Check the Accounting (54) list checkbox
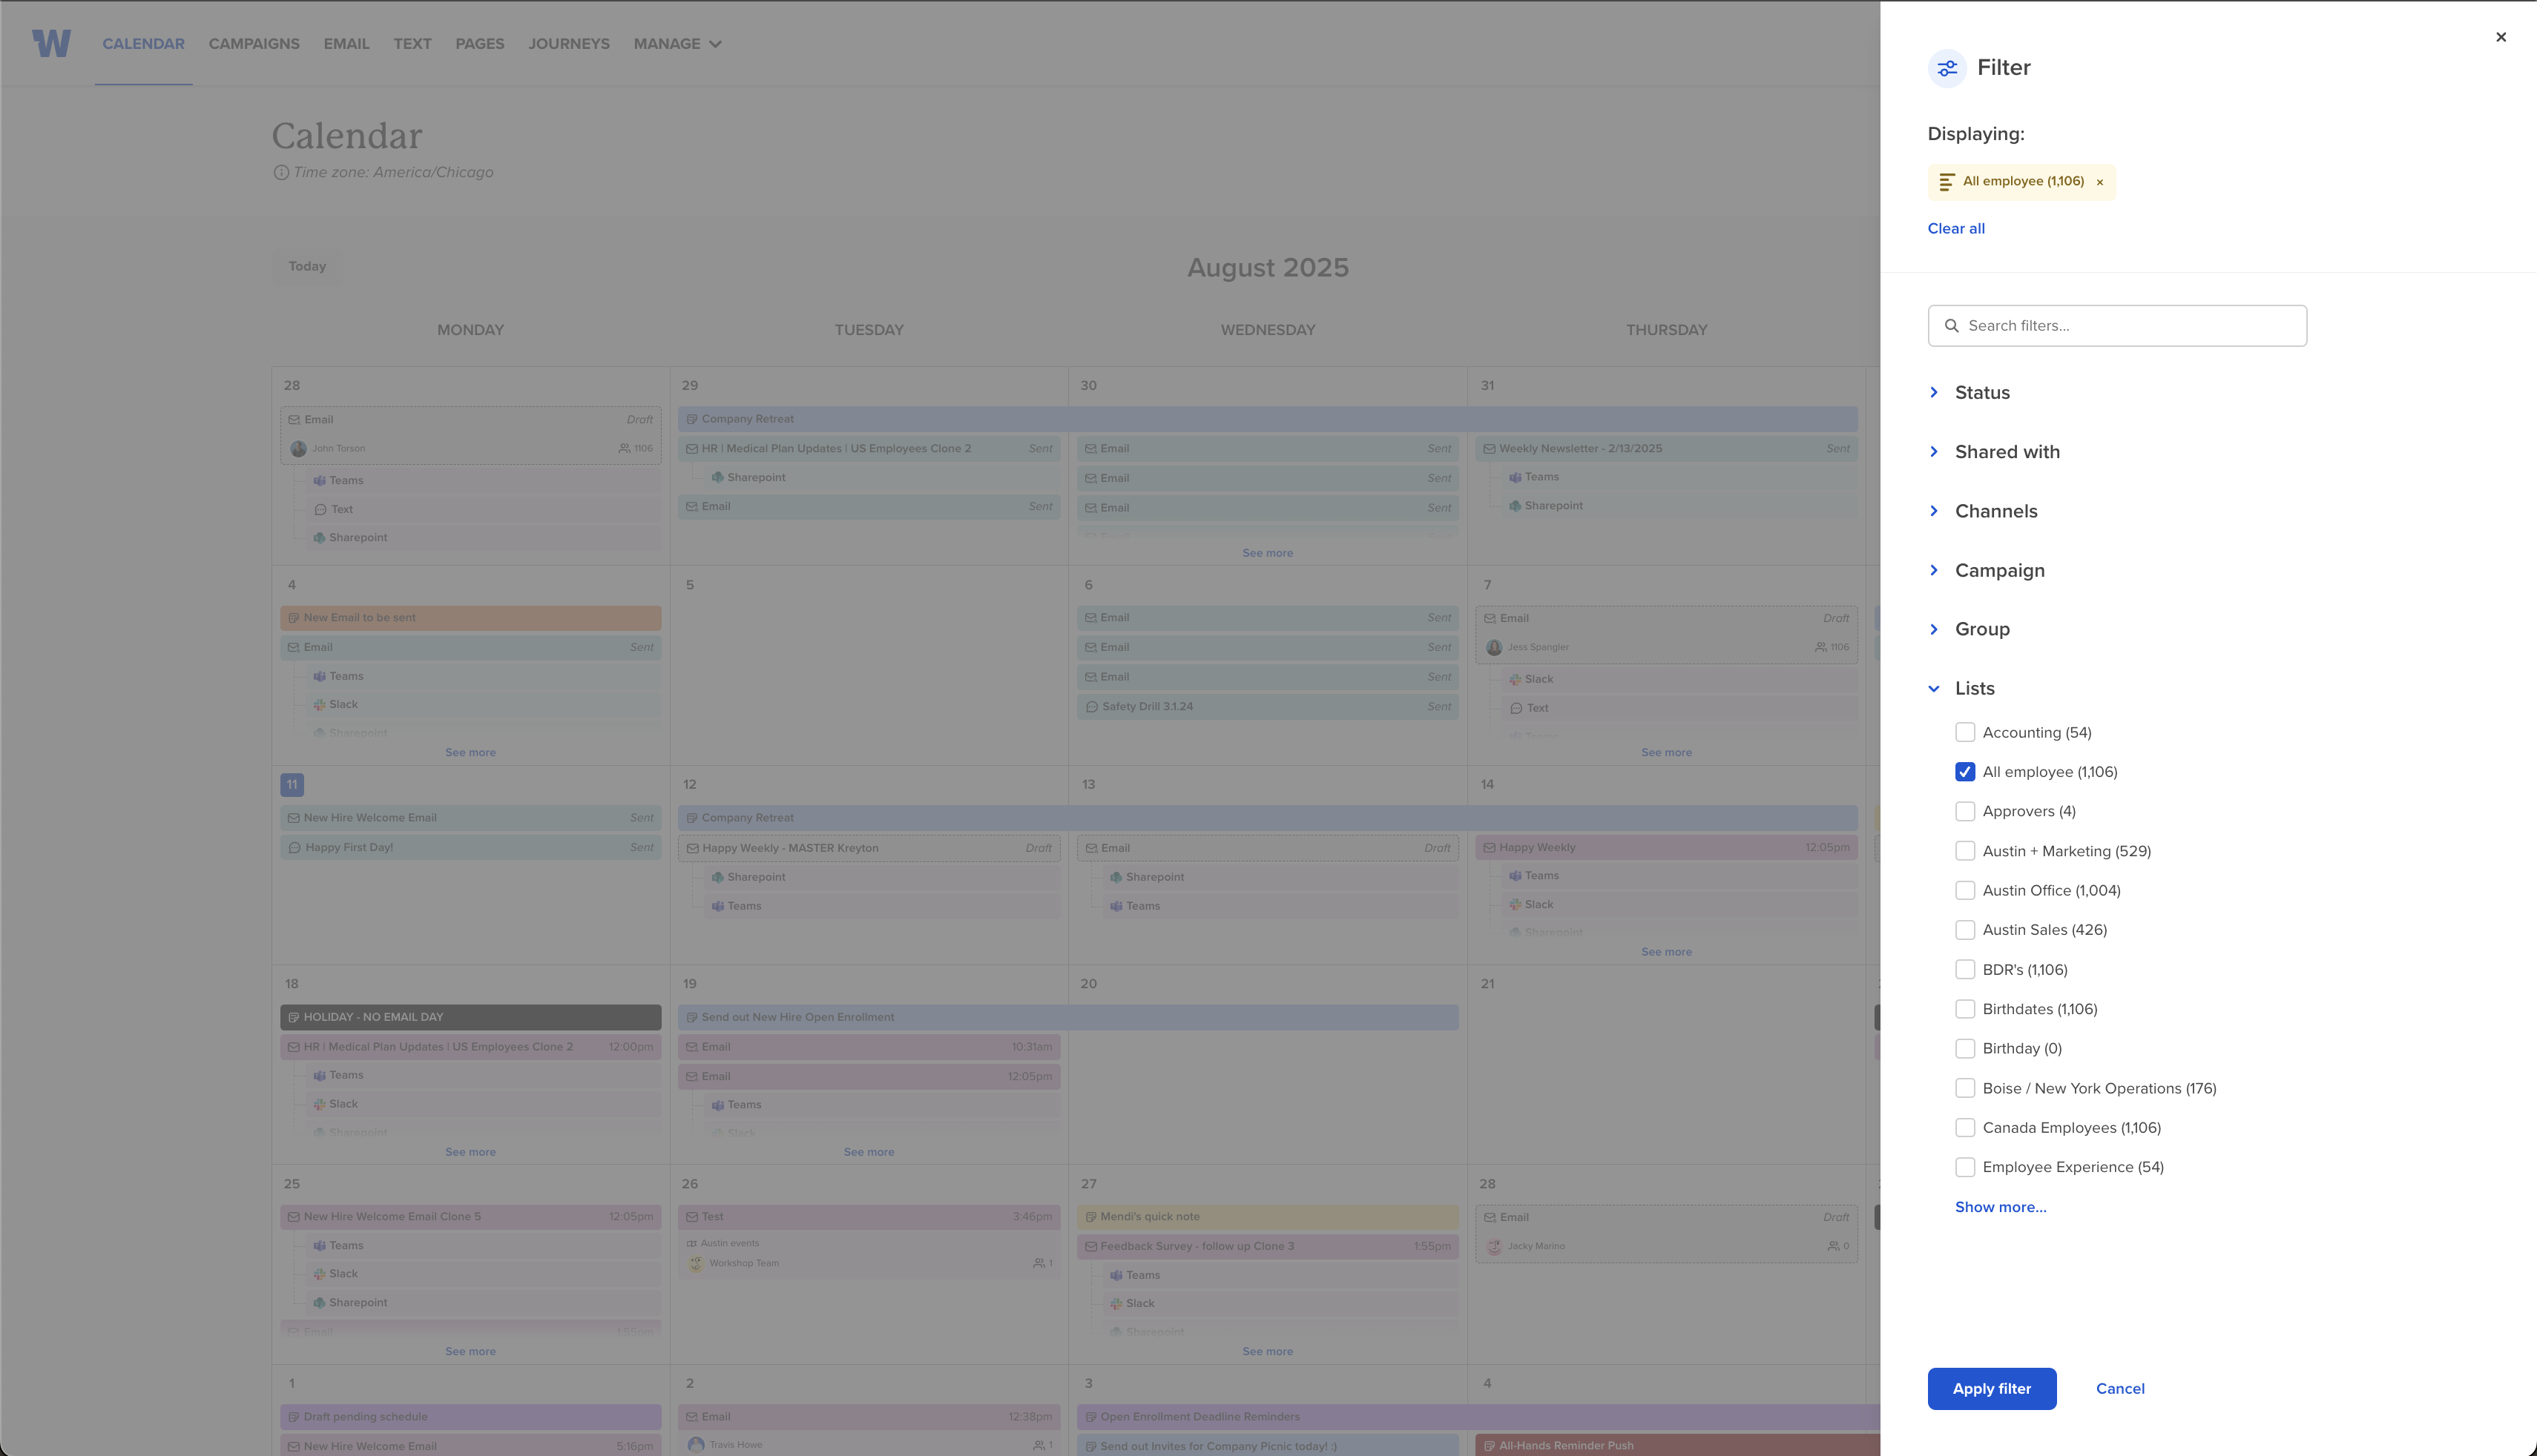The image size is (2537, 1456). coord(1965,733)
